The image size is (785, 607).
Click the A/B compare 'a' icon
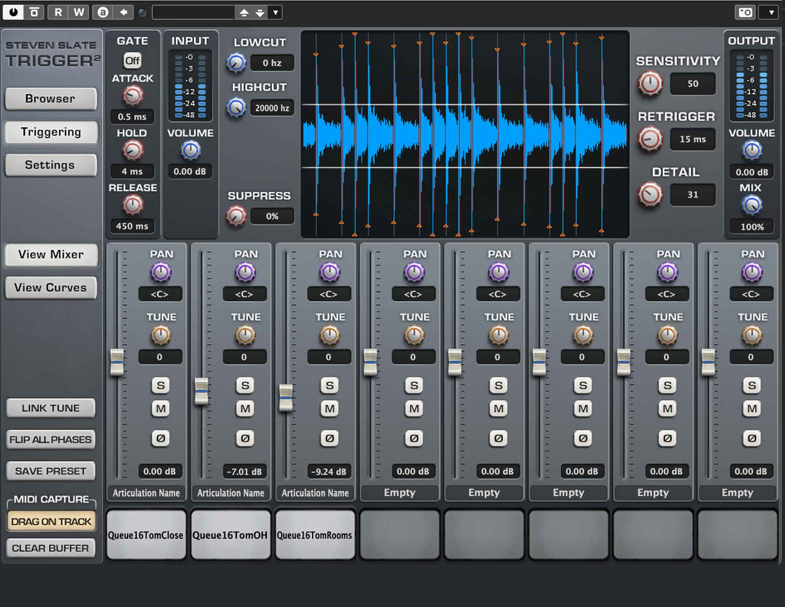click(x=102, y=12)
